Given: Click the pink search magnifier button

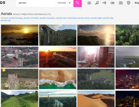Looking at the screenshot, I should tap(78, 3).
